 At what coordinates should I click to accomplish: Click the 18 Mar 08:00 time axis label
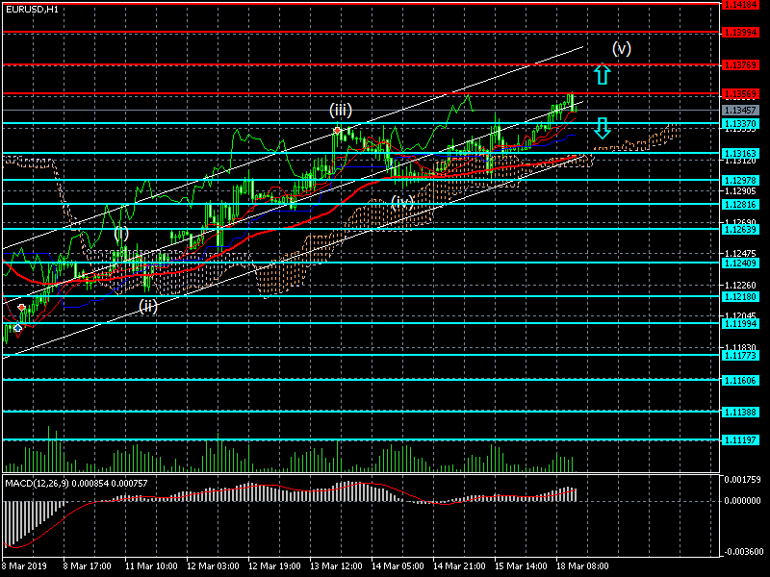point(582,566)
